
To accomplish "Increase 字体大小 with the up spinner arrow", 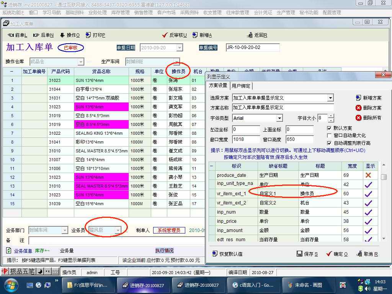I will (331, 116).
